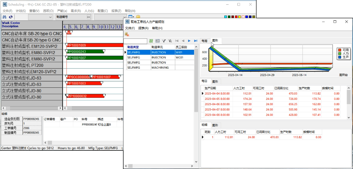The width and height of the screenshot is (353, 169).
Task: Open 查看(V) menu
Action: 34,11
